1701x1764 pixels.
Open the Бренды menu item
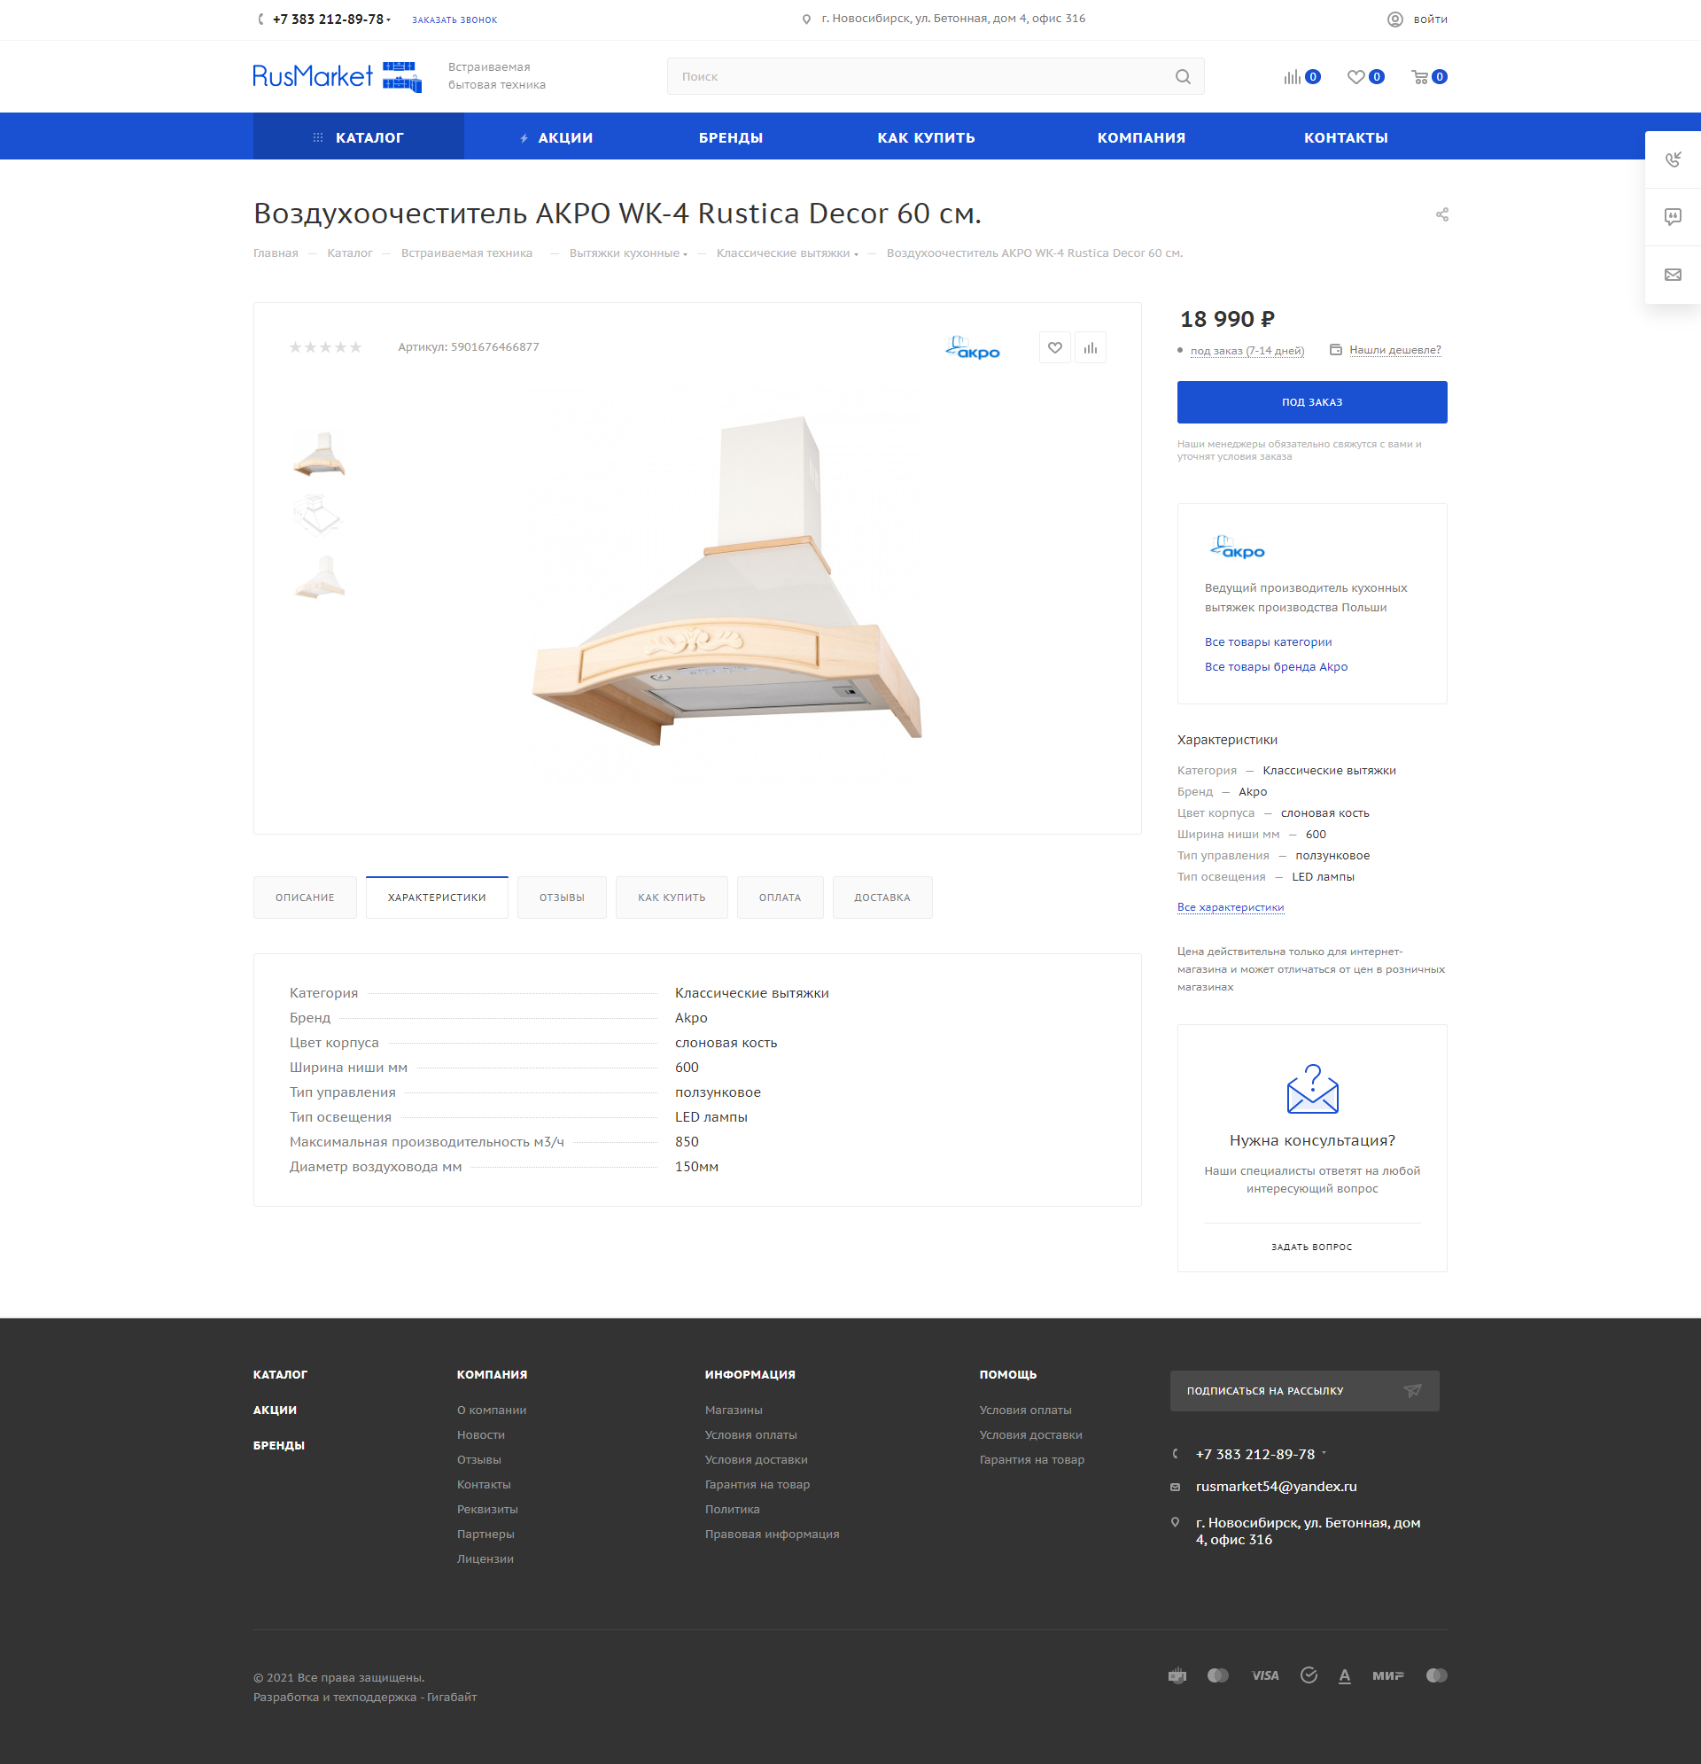730,137
